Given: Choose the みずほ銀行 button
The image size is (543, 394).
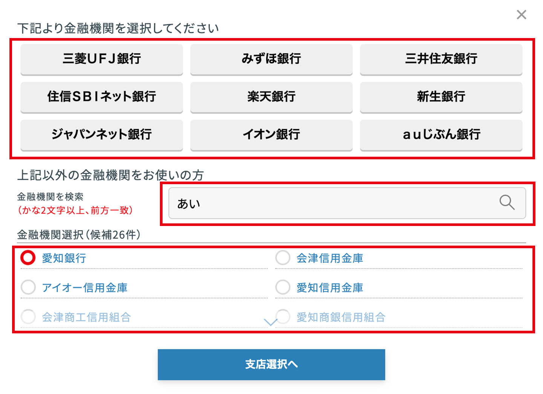Looking at the screenshot, I should click(271, 59).
